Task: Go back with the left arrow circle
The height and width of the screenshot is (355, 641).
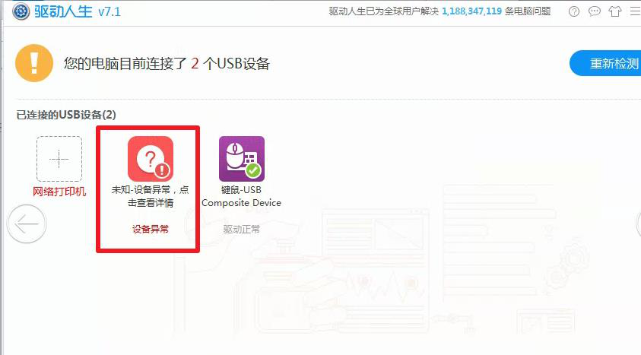Action: (x=27, y=223)
